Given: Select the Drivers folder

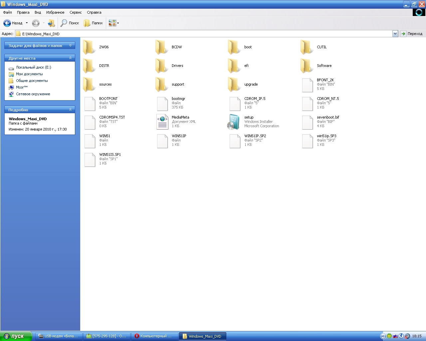Looking at the screenshot, I should coord(162,66).
